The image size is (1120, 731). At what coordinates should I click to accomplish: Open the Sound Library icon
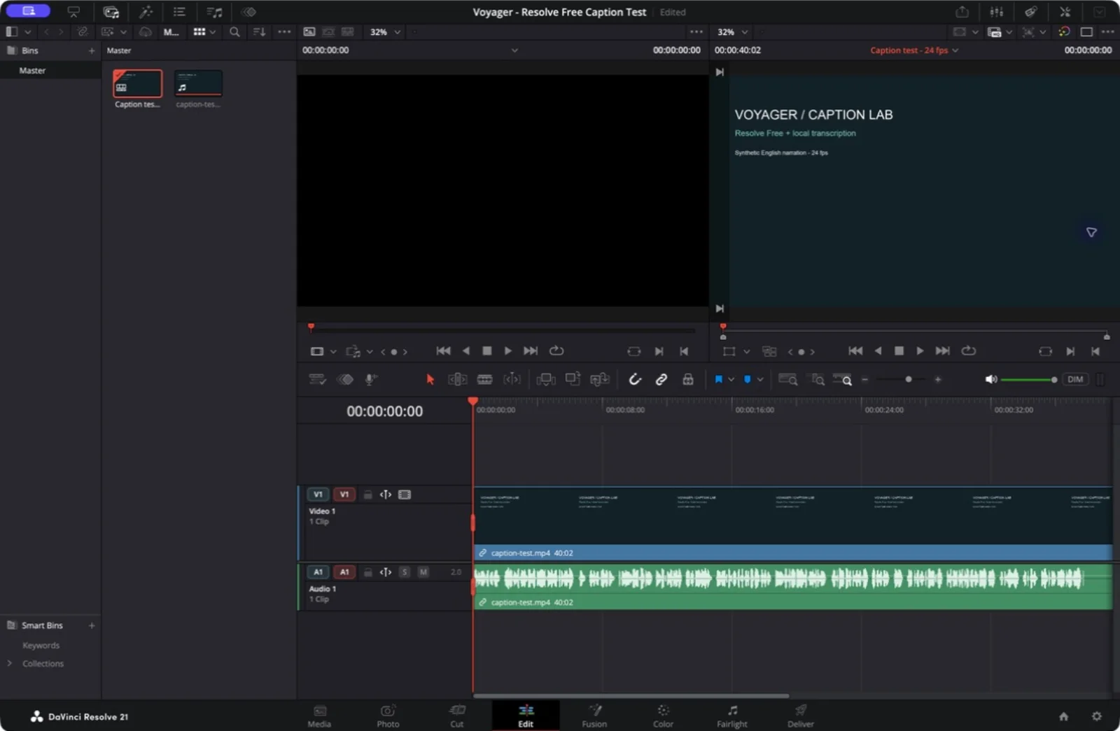[214, 12]
